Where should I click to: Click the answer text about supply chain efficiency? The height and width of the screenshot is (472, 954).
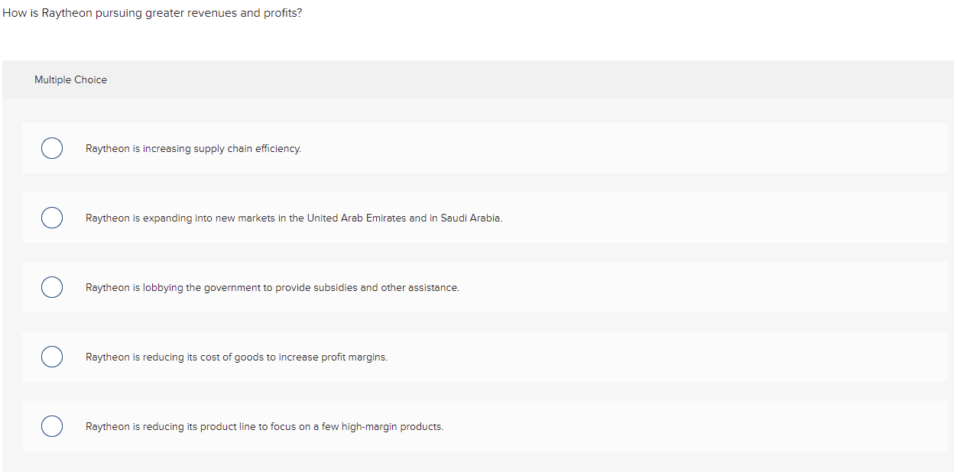pyautogui.click(x=193, y=148)
